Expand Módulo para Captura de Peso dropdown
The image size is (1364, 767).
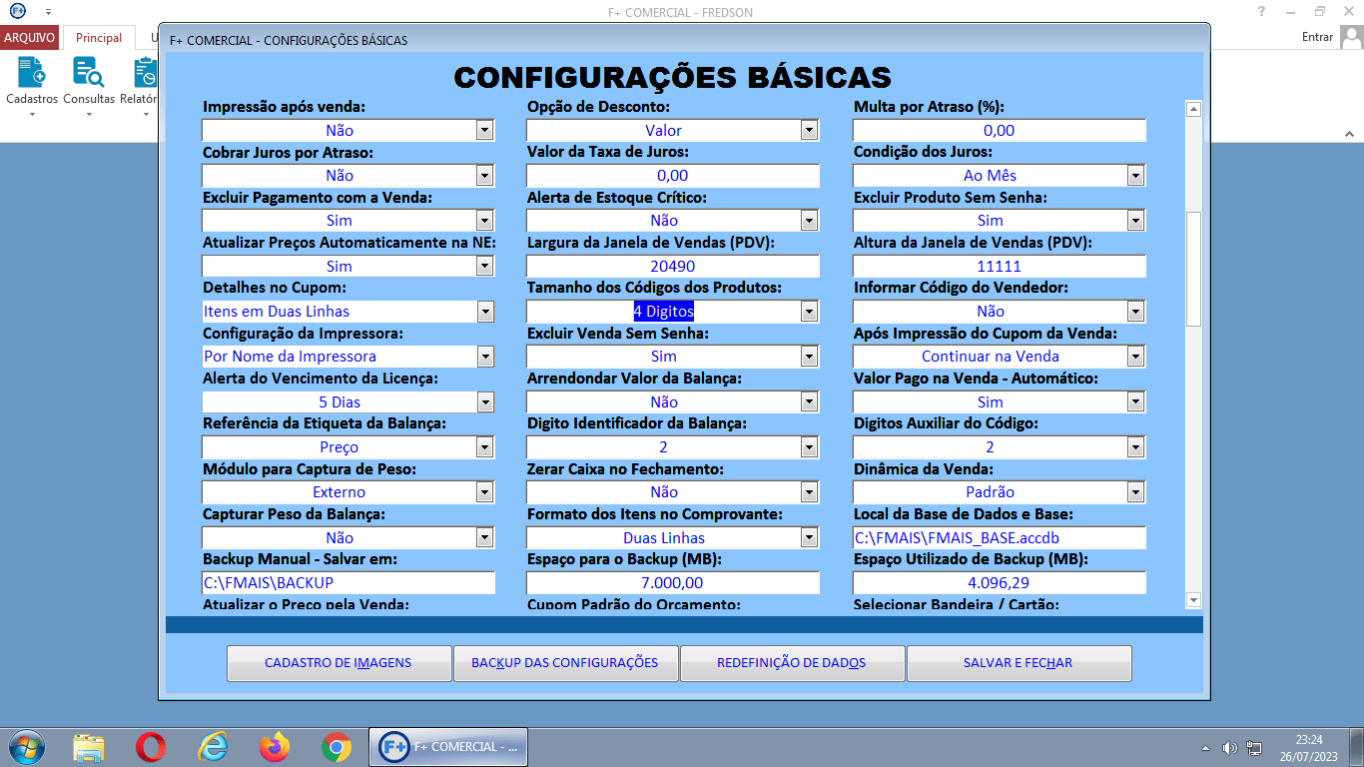[484, 492]
